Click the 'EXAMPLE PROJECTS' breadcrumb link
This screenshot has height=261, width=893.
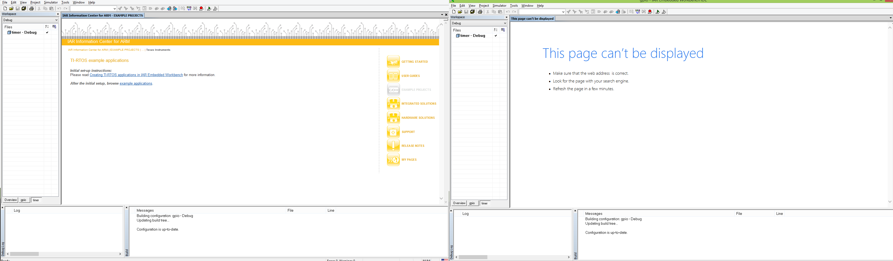(124, 50)
